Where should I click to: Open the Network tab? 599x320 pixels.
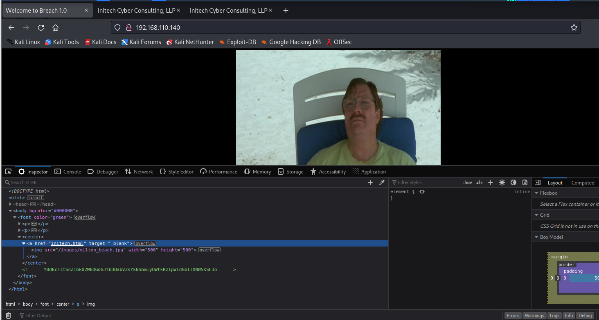pyautogui.click(x=139, y=172)
